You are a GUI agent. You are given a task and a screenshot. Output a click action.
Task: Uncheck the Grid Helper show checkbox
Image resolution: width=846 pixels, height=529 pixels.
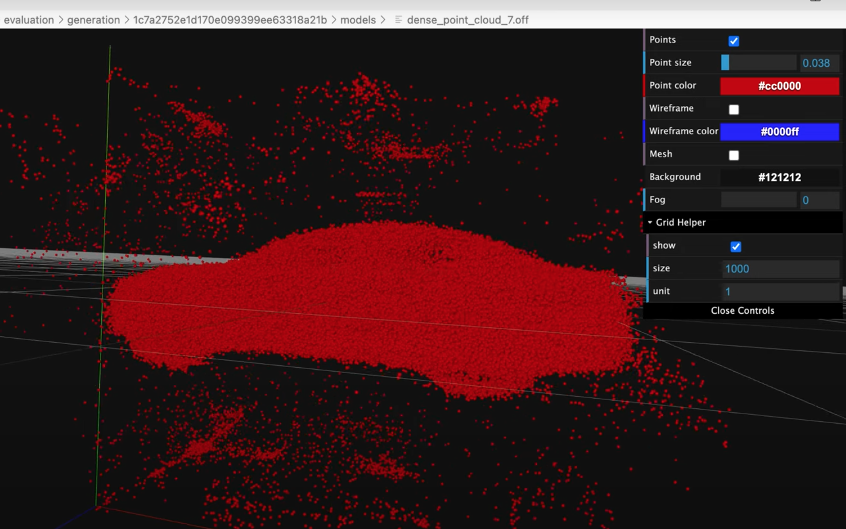735,247
